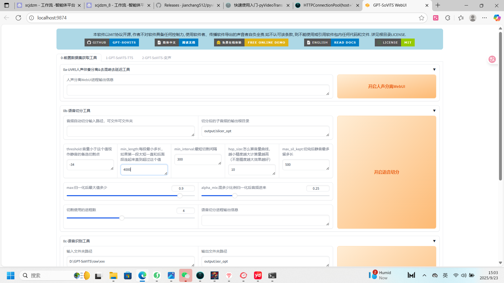Click the output/slicer_opt directory field

tap(265, 131)
